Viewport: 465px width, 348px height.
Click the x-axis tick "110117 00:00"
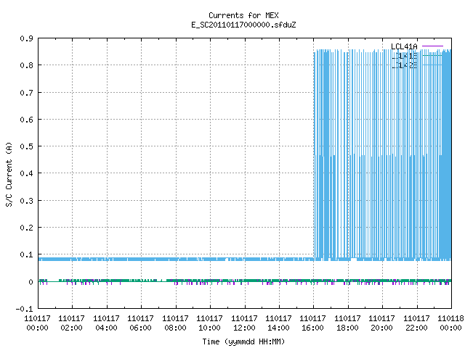tap(37, 323)
